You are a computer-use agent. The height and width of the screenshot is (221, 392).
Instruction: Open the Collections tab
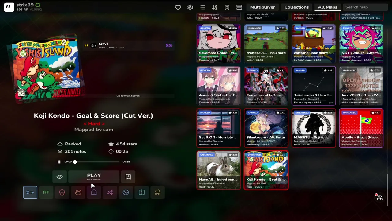pyautogui.click(x=296, y=7)
